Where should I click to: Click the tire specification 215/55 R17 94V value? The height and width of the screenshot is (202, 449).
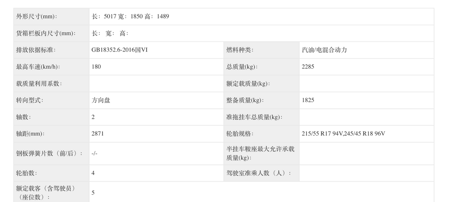322,134
